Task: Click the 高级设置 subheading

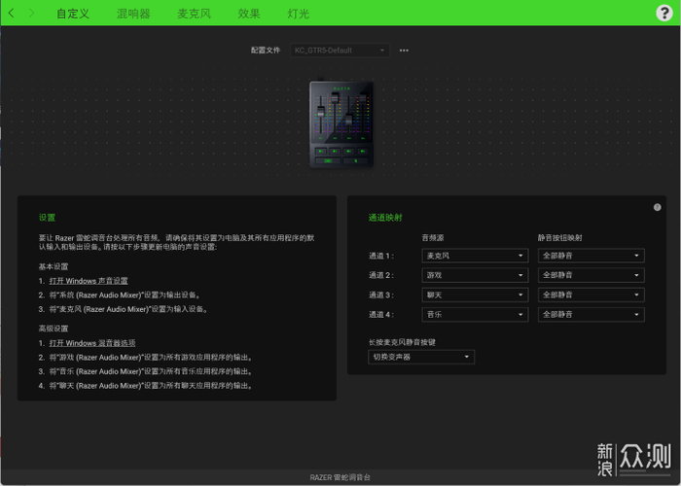Action: 53,329
